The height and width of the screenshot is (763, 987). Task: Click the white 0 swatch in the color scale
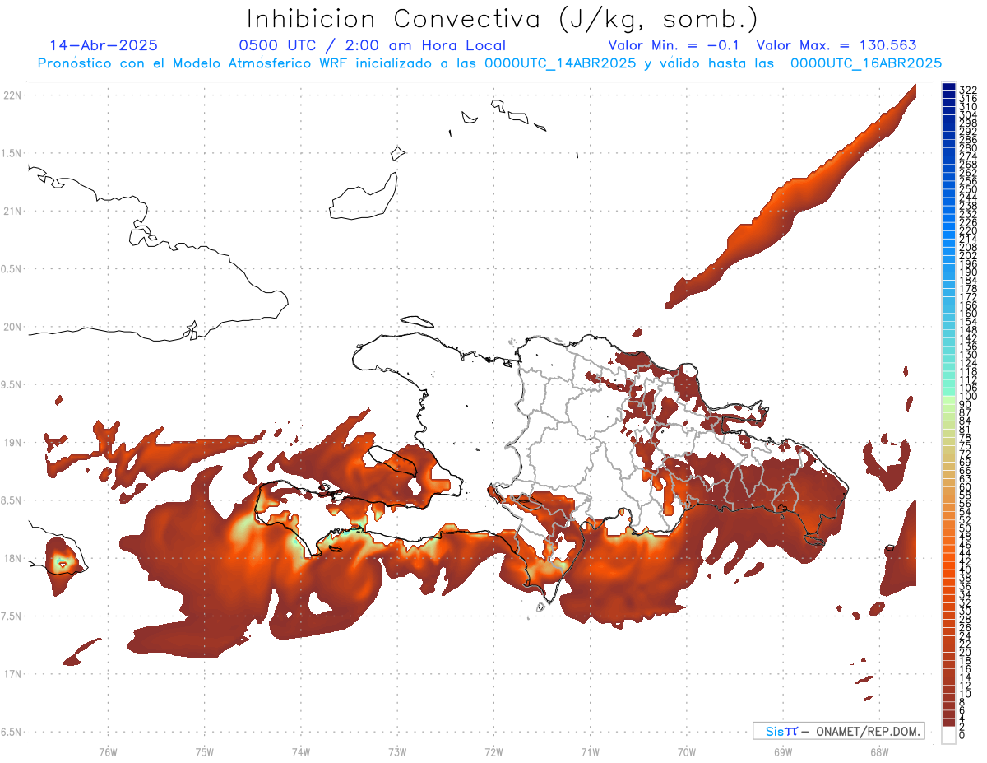(x=949, y=735)
